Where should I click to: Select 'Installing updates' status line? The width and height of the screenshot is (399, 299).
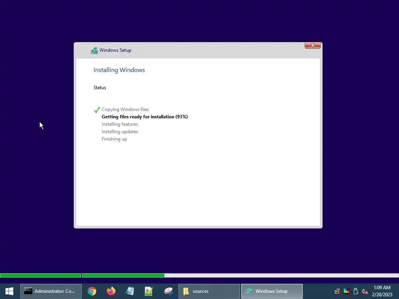coord(120,132)
